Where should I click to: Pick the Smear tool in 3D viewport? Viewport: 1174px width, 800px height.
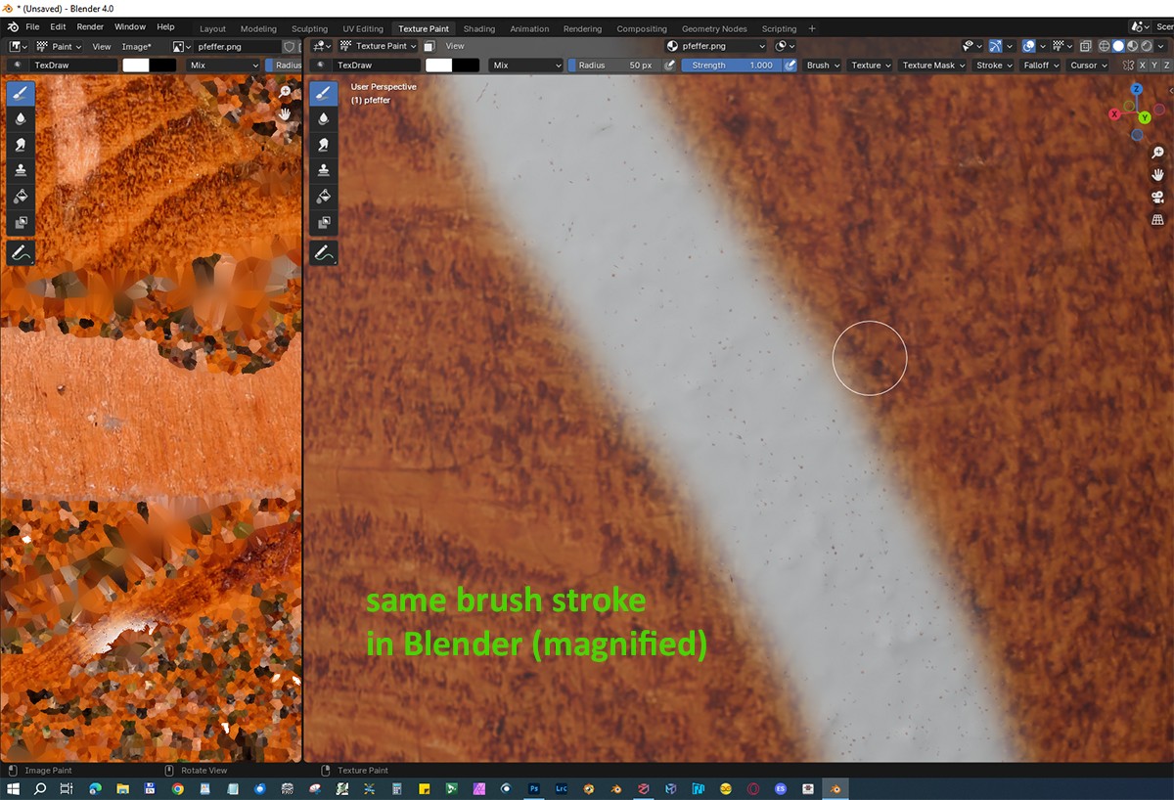(324, 145)
